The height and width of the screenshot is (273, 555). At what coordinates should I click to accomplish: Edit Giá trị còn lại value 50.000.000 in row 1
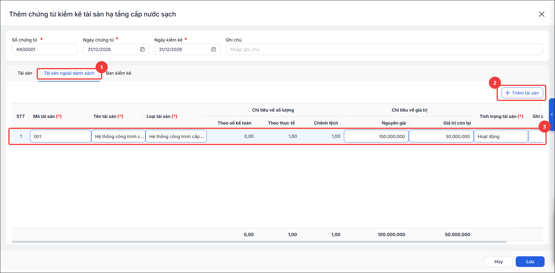[442, 136]
